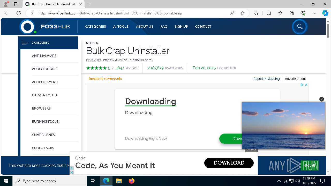331x186 pixels.
Task: Select BACKUP TOOLS category
Action: [44, 95]
